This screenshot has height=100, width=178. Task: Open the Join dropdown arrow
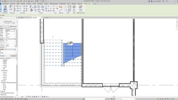(22, 11)
